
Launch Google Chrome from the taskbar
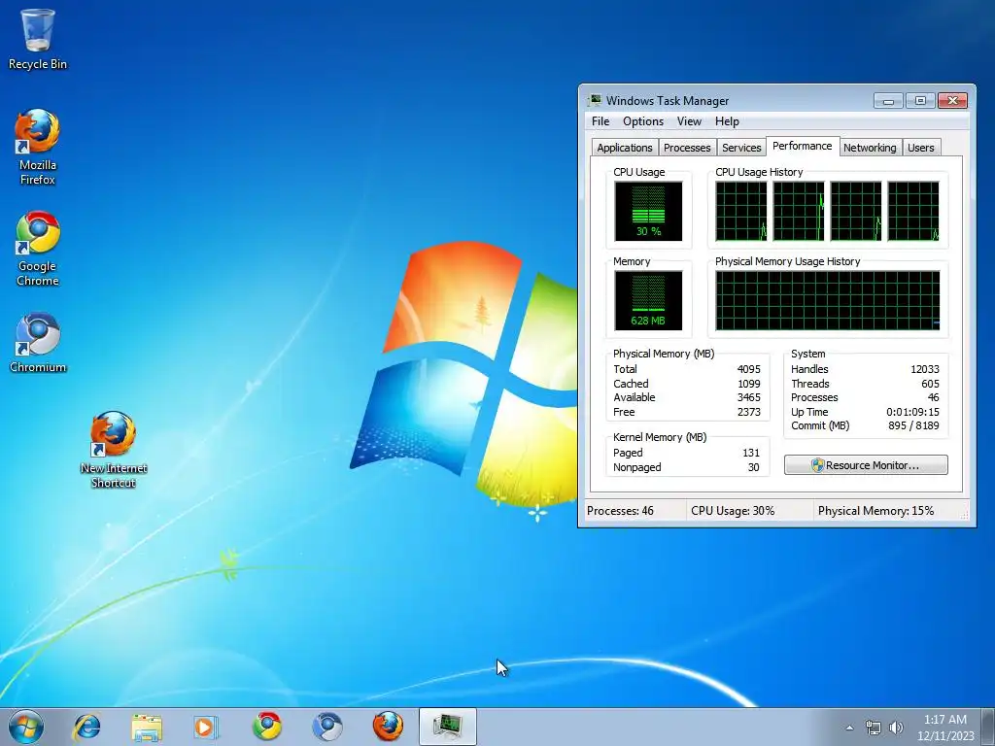(x=267, y=727)
